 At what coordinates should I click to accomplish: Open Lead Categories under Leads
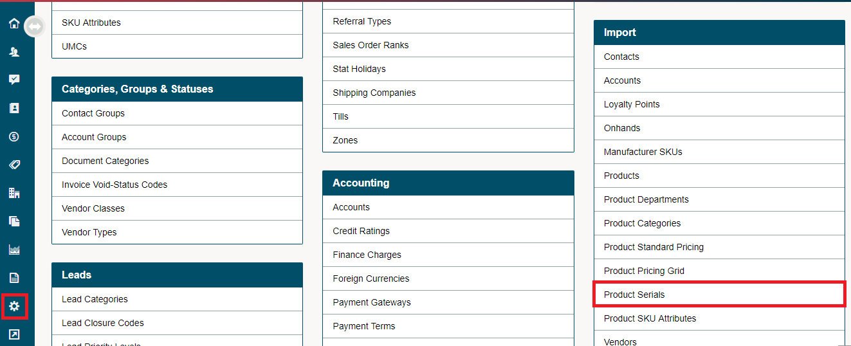coord(177,299)
